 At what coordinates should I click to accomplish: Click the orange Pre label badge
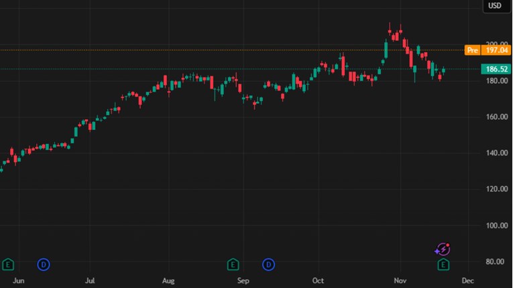click(472, 50)
